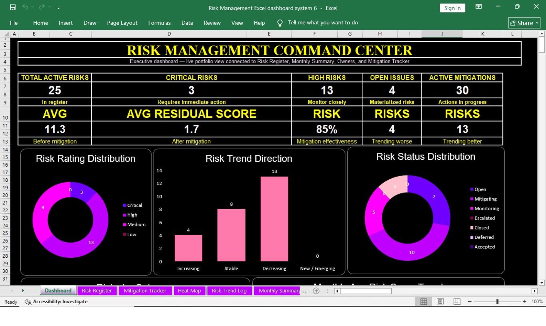Click the RISK MANAGEMENT COMMAND CENTER title
The image size is (546, 326).
pyautogui.click(x=270, y=50)
